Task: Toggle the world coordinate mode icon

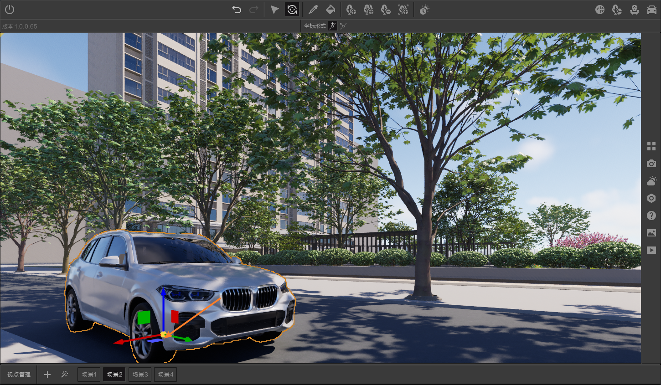Action: (x=343, y=26)
